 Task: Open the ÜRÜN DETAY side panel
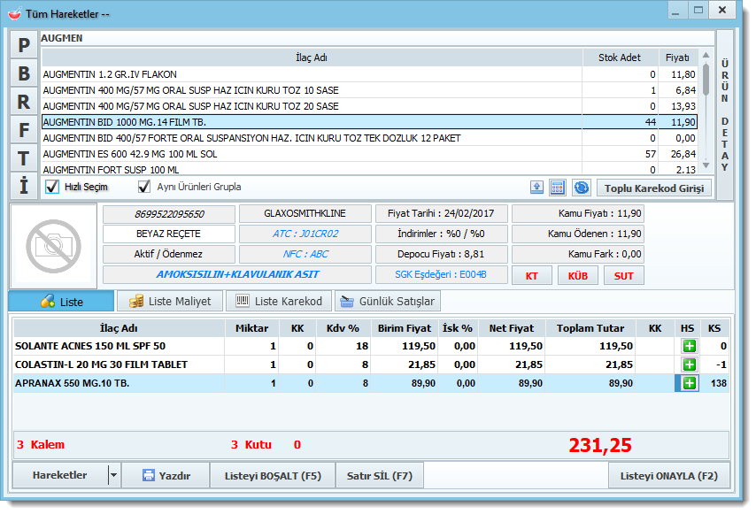click(725, 115)
